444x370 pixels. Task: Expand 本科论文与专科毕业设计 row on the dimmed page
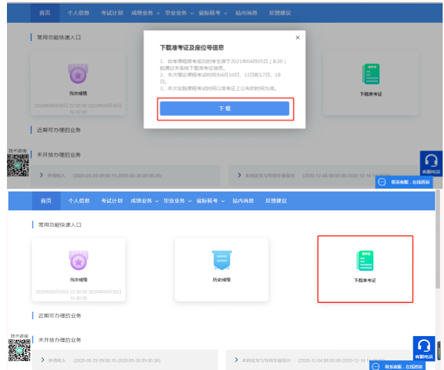point(324,176)
